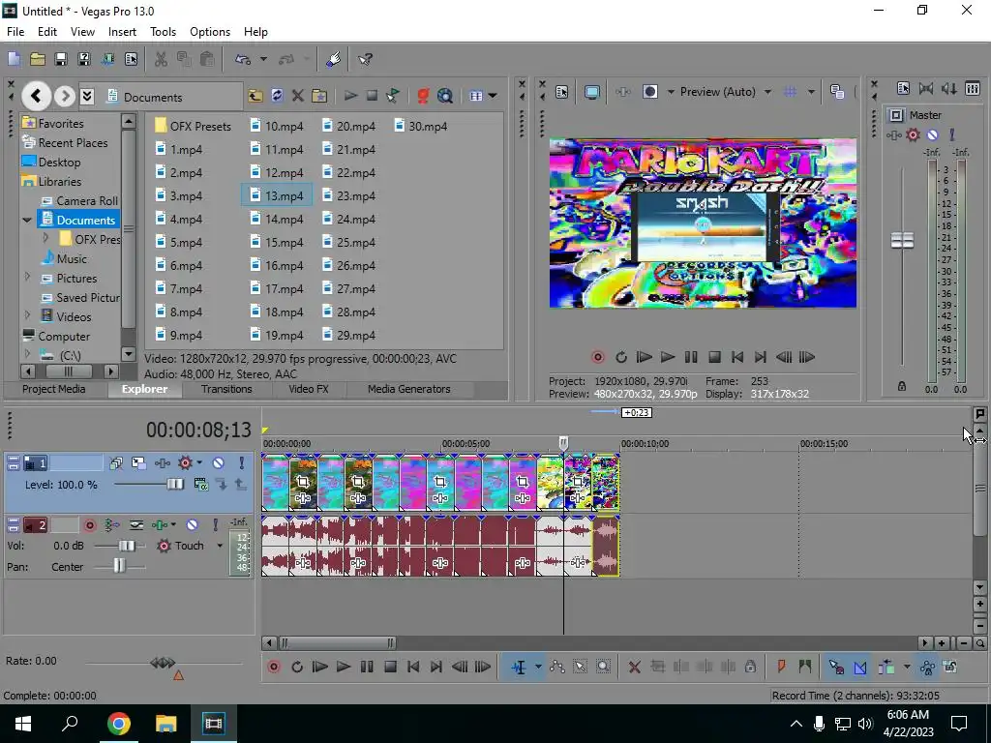The height and width of the screenshot is (743, 991).
Task: Adjust the audio track Pan slider
Action: [x=119, y=566]
